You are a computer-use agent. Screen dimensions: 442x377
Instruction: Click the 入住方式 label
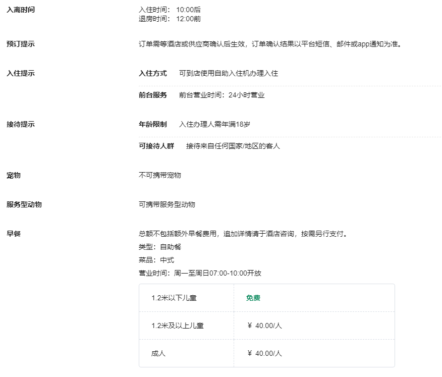tap(152, 73)
